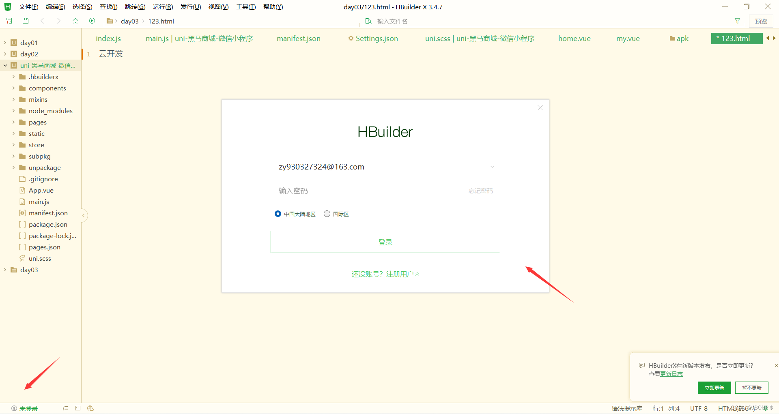779x414 pixels.
Task: Close the HBuilder login dialog
Action: 540,107
